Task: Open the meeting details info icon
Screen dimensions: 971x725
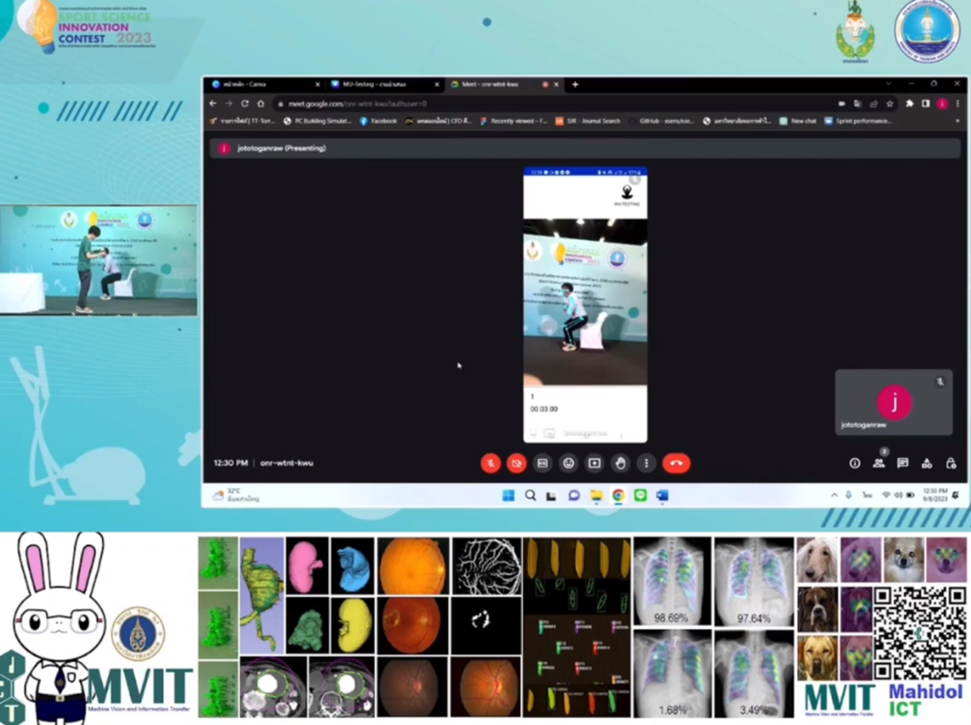Action: pyautogui.click(x=854, y=463)
